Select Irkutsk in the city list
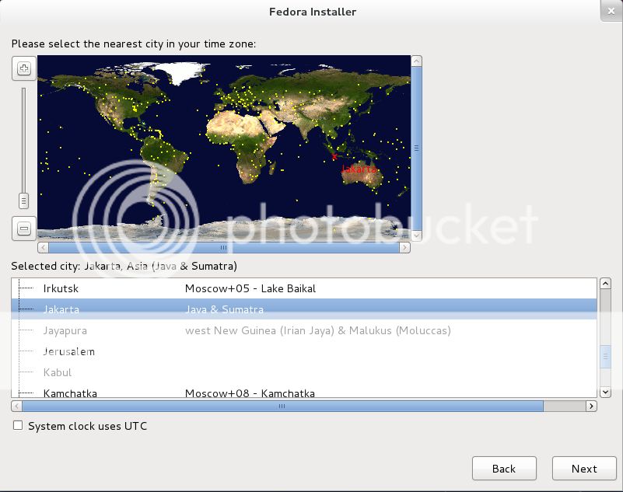 pyautogui.click(x=304, y=288)
